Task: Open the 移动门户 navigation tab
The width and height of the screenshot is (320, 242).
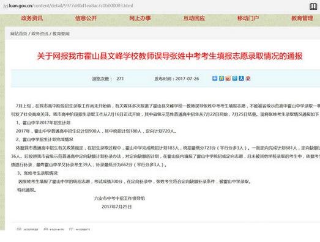Action: (248, 18)
